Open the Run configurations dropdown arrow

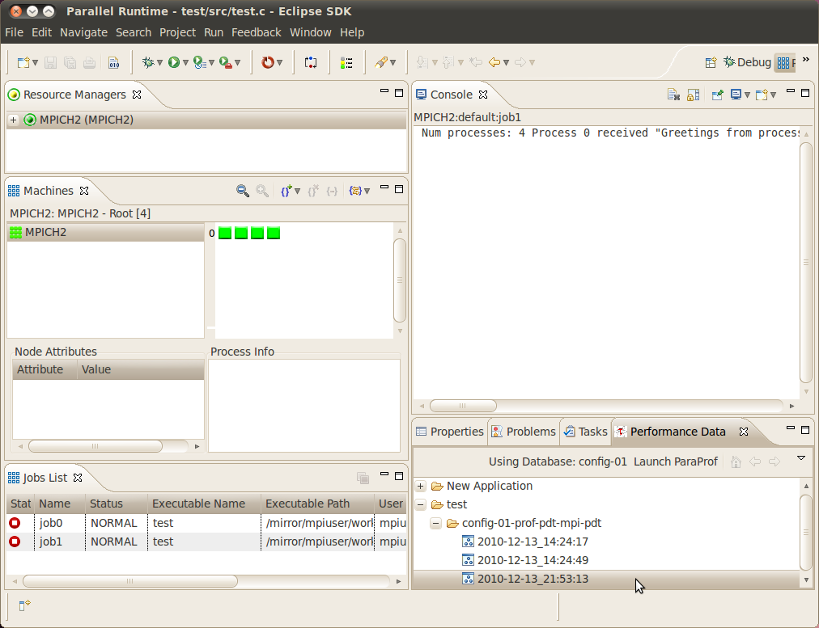coord(185,62)
